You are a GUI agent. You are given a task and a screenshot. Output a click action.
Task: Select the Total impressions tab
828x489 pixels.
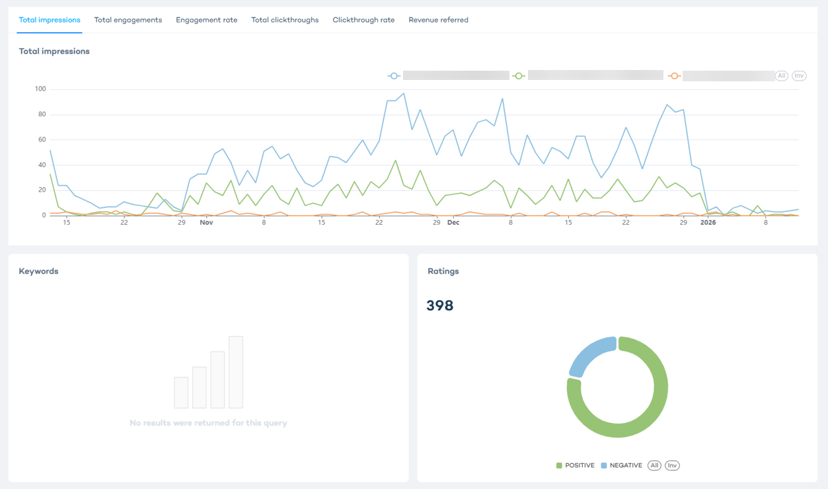click(50, 20)
